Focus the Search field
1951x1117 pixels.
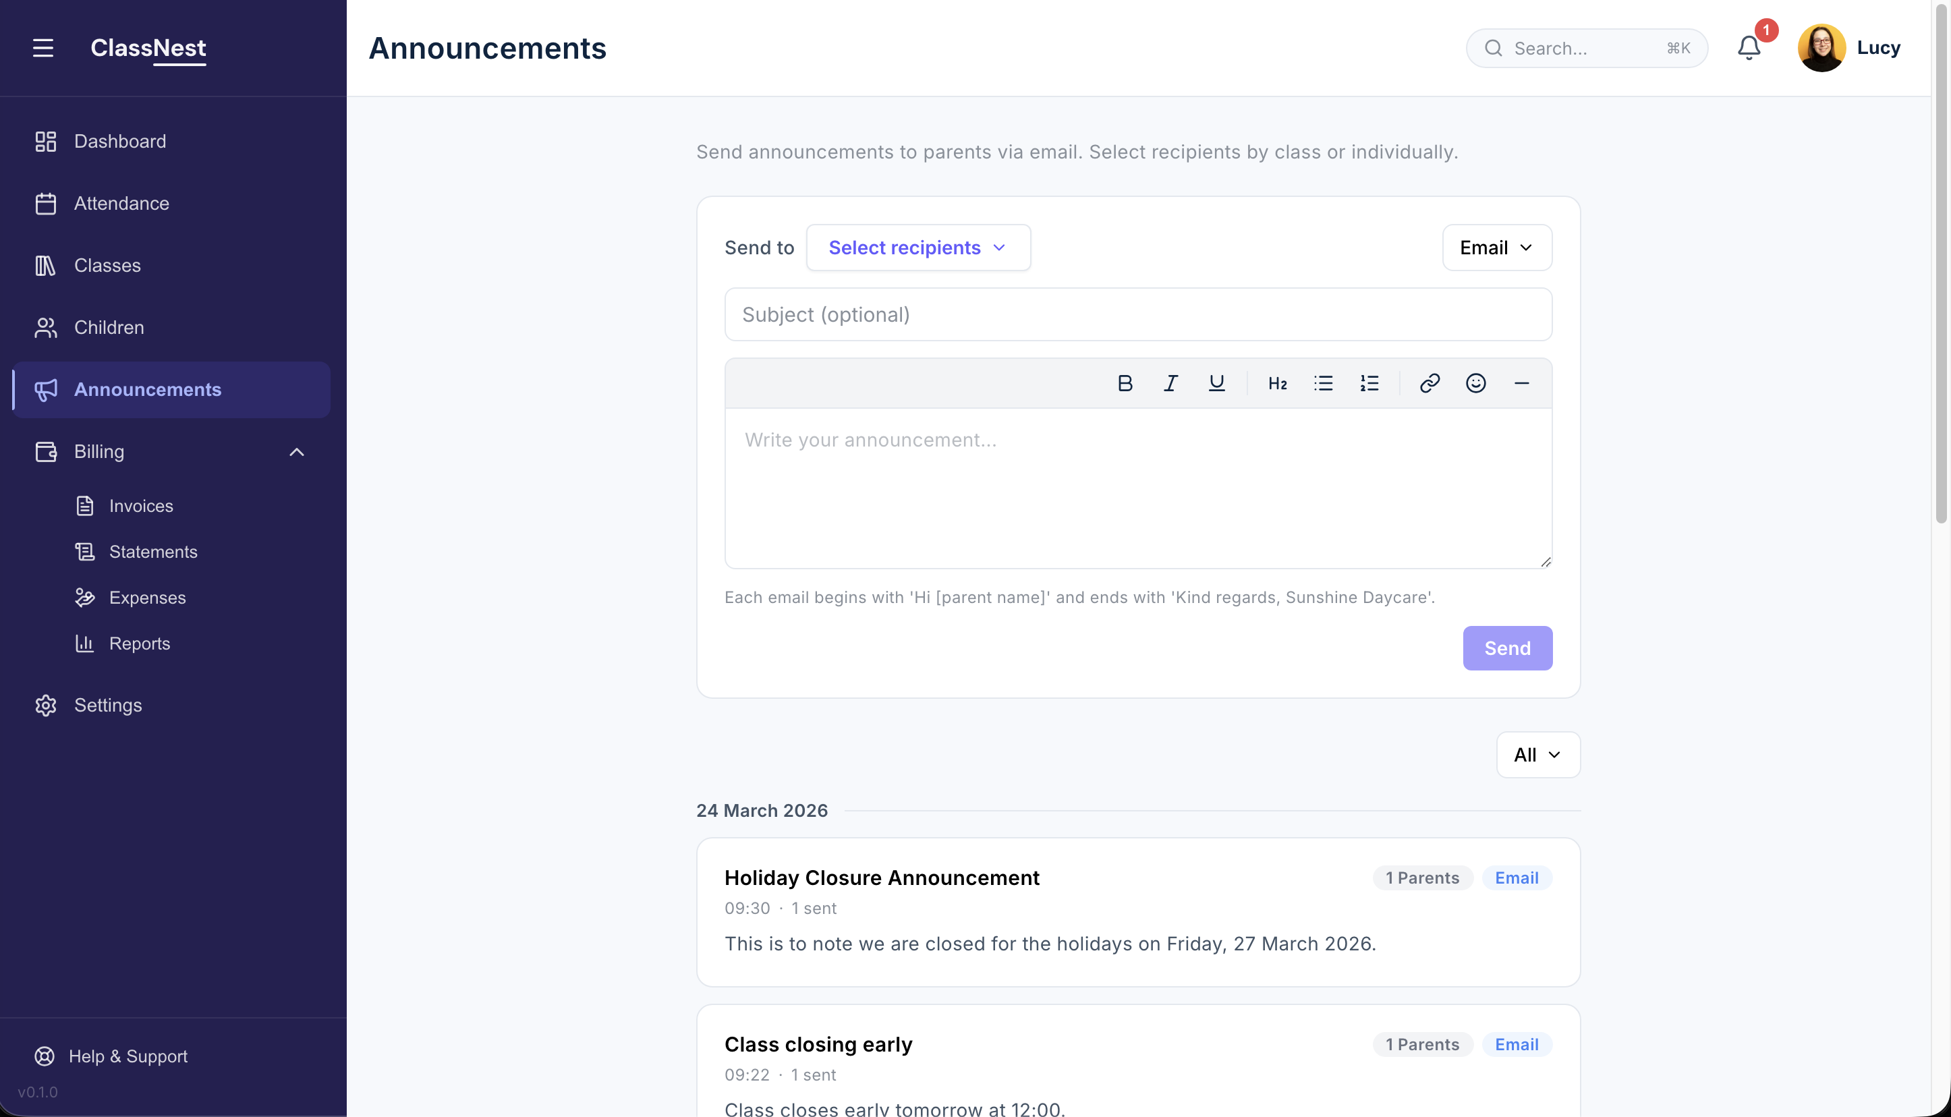click(x=1587, y=49)
